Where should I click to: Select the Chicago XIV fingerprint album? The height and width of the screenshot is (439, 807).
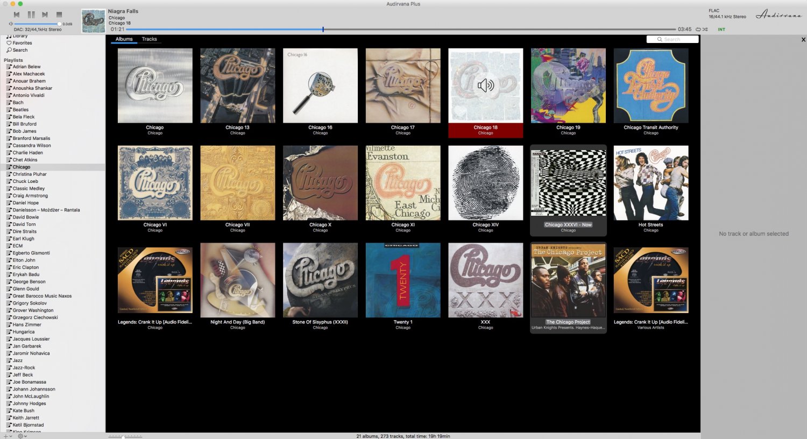tap(486, 183)
